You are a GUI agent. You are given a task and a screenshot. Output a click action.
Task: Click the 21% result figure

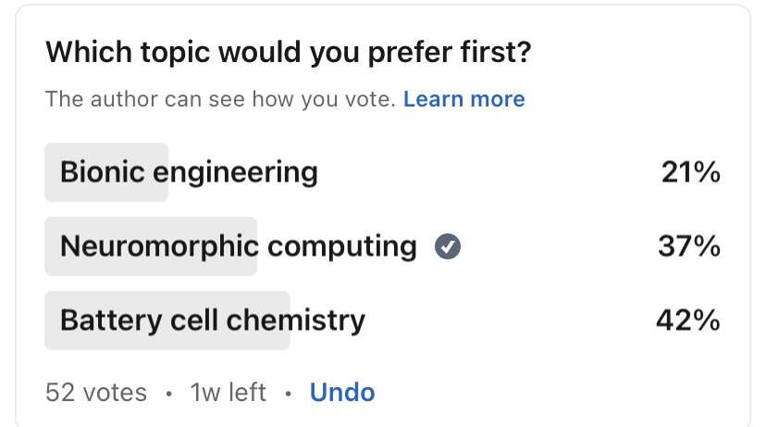pos(690,172)
